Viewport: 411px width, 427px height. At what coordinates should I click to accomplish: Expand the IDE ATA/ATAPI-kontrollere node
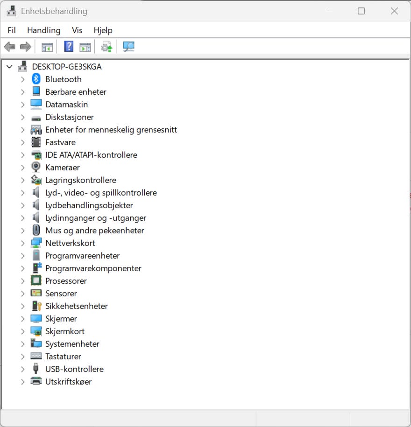[22, 155]
